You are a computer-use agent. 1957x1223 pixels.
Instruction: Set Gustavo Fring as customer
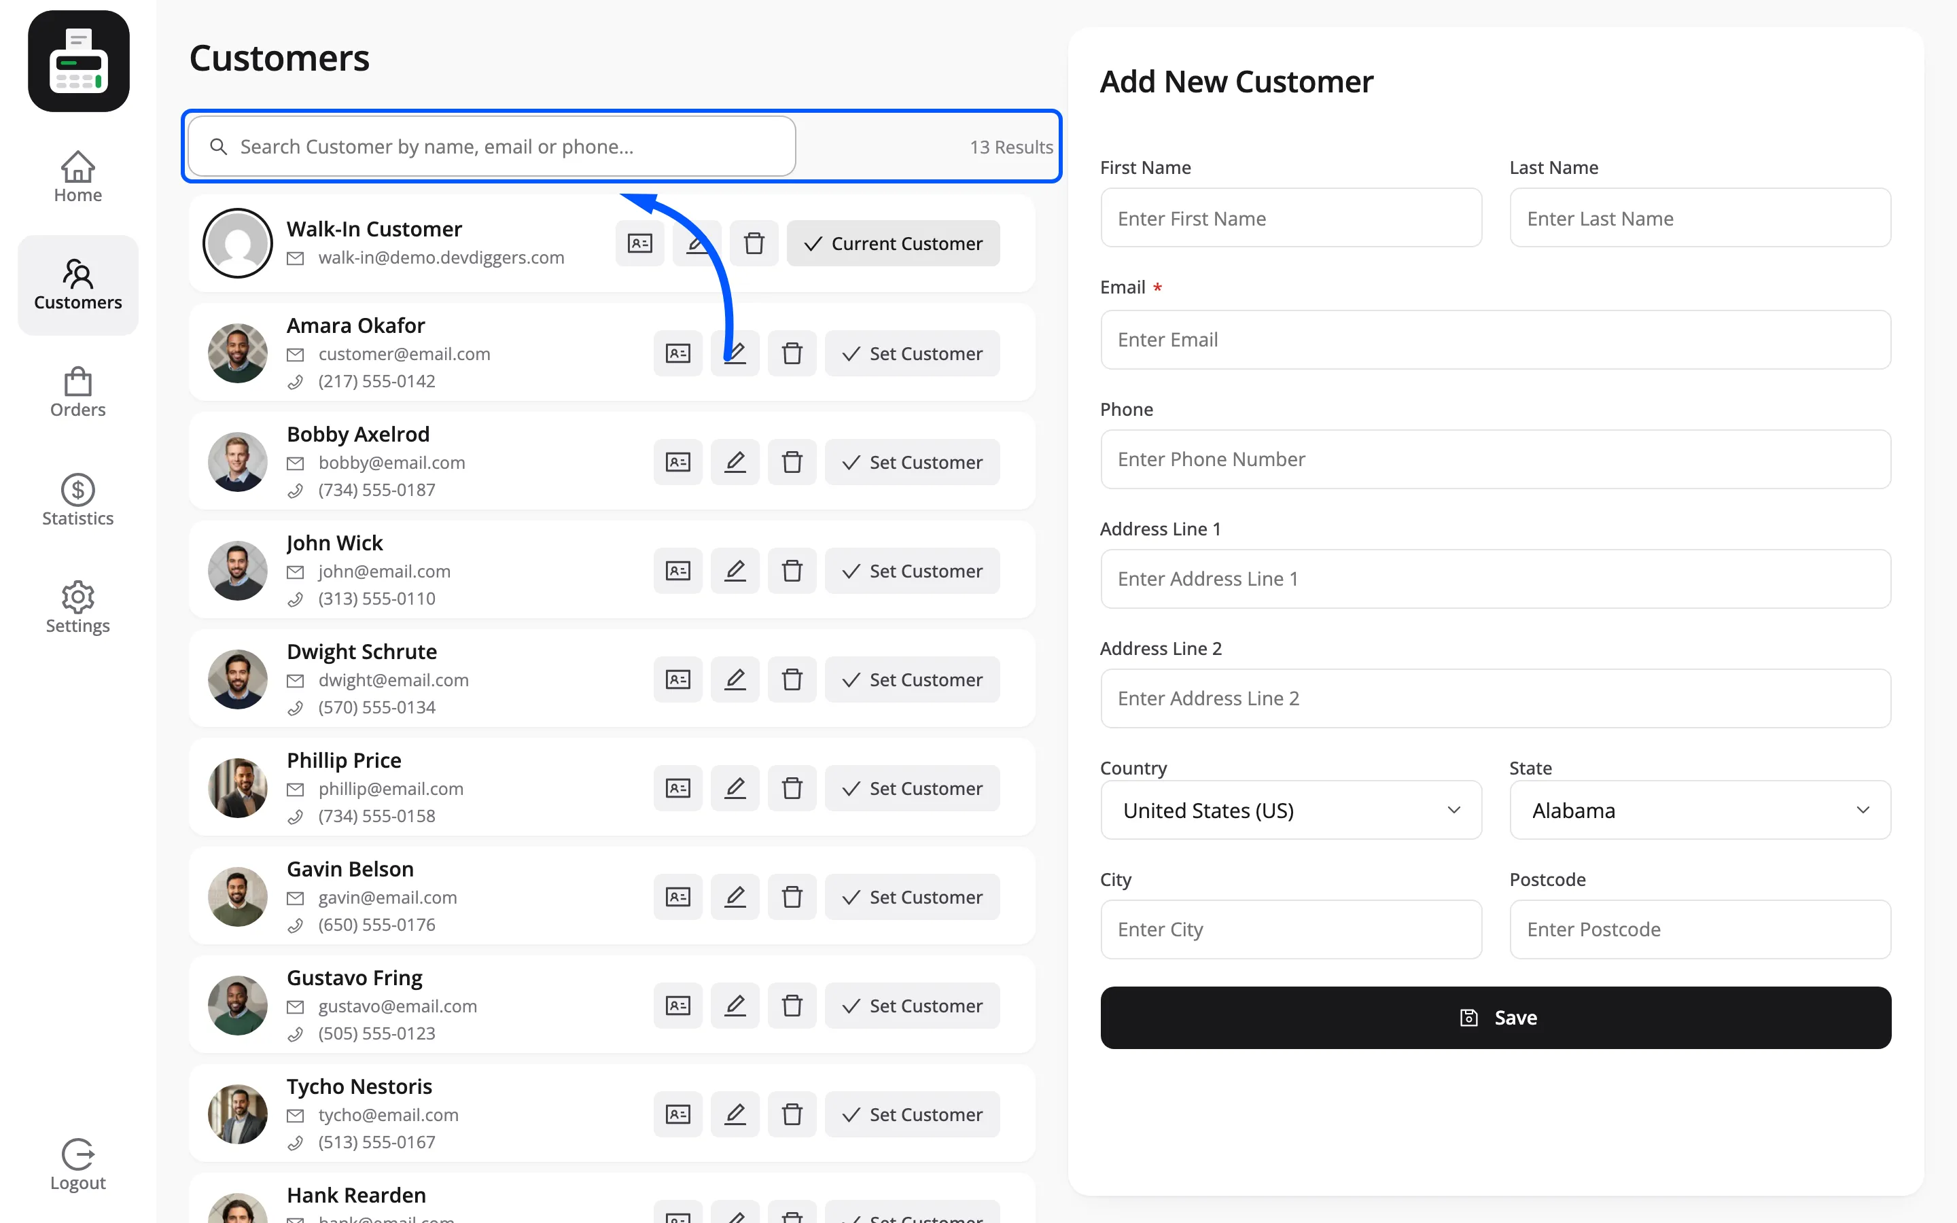(x=912, y=1006)
